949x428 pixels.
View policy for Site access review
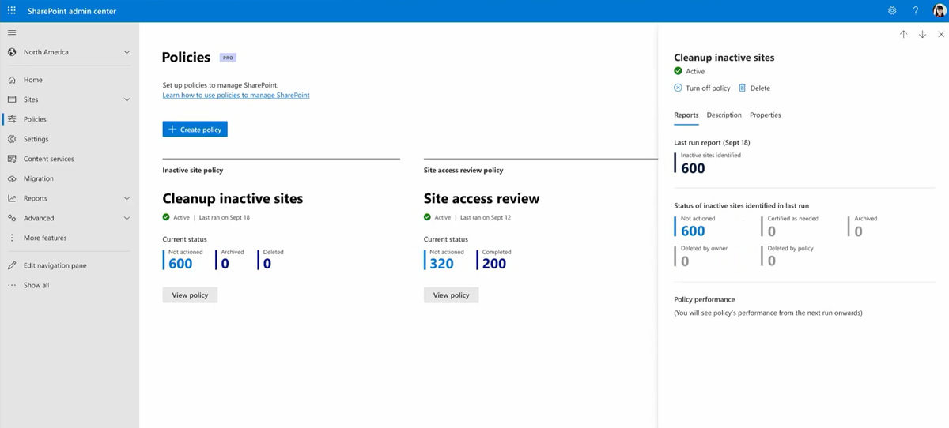[x=451, y=295]
